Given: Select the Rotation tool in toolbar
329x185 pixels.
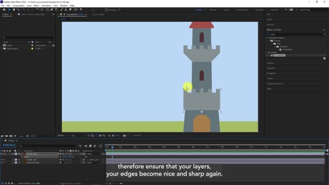Looking at the screenshot, I should 38,10.
